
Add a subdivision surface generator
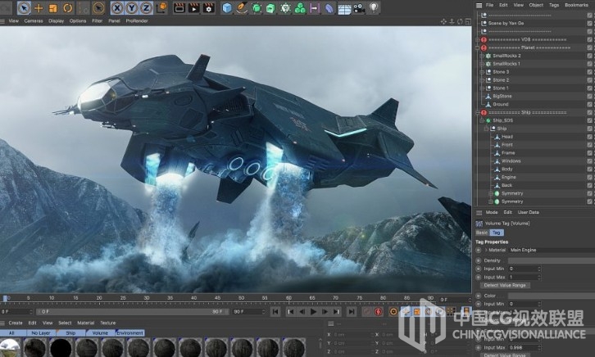click(257, 8)
